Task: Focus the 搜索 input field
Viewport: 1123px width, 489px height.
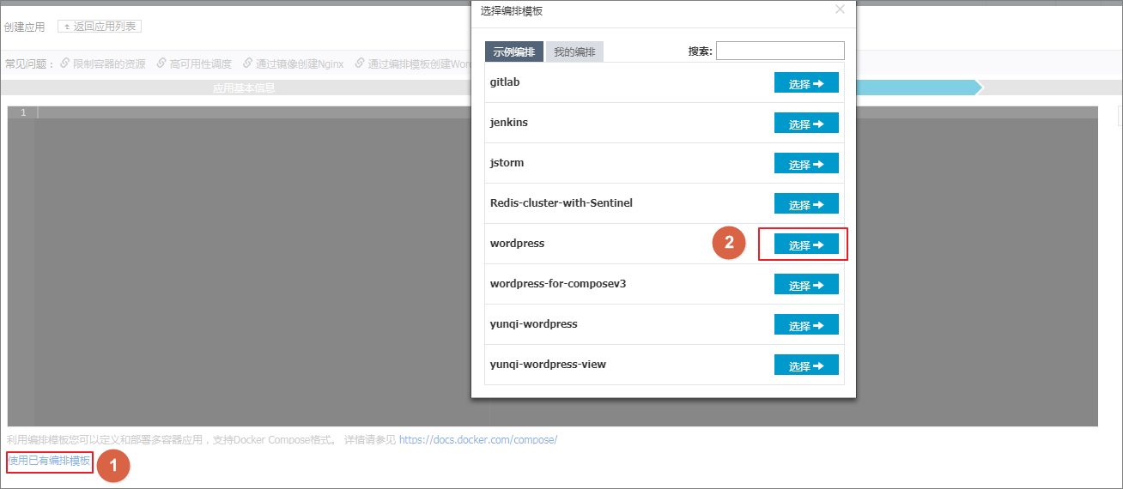Action: 780,51
